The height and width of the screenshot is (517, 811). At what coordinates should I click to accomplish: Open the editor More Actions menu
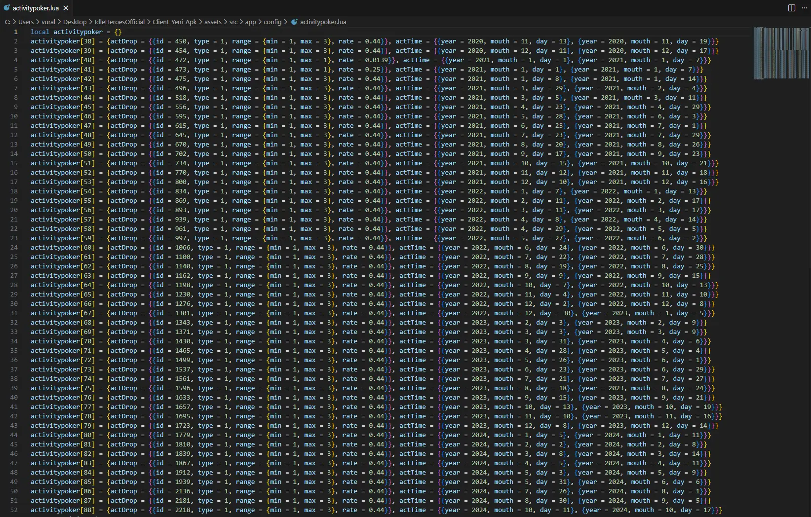[x=804, y=8]
